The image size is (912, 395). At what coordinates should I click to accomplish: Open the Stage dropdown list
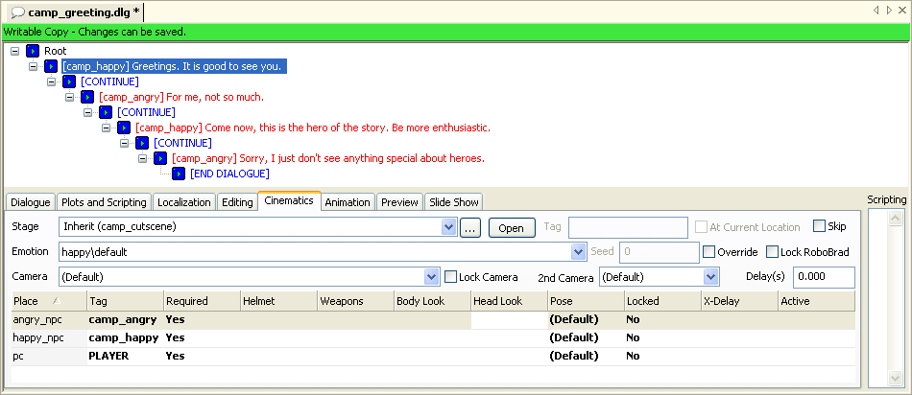[448, 227]
